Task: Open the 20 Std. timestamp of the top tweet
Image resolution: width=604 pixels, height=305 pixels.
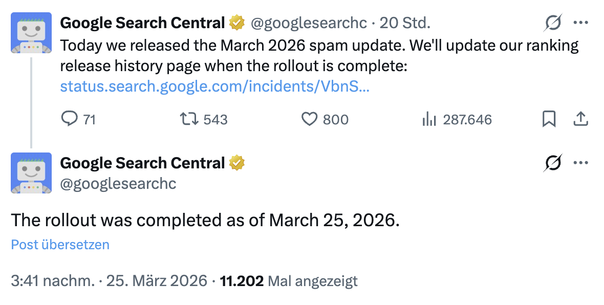Action: coord(404,23)
